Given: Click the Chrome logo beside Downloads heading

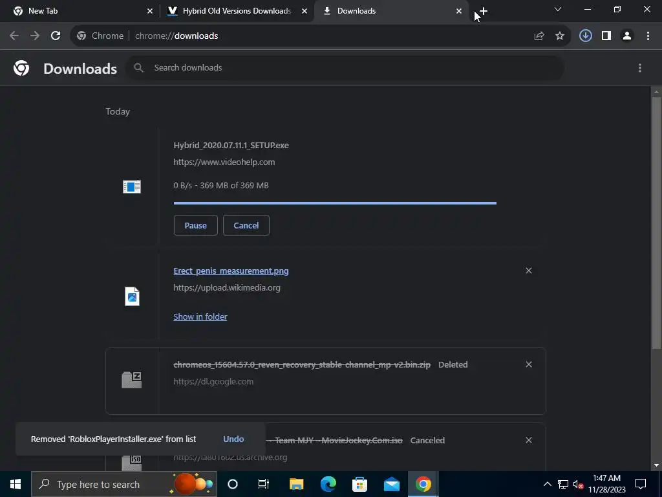Looking at the screenshot, I should click(21, 68).
